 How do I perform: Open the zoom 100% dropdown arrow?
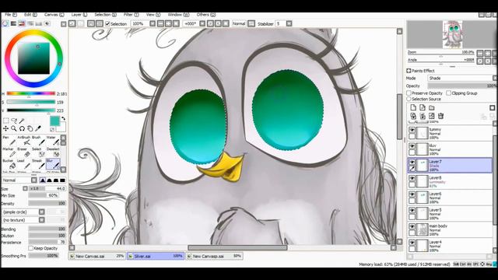tap(153, 23)
